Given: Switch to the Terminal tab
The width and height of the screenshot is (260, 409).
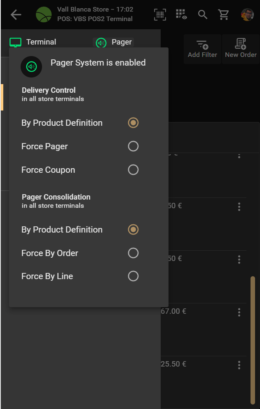Looking at the screenshot, I should coord(33,42).
